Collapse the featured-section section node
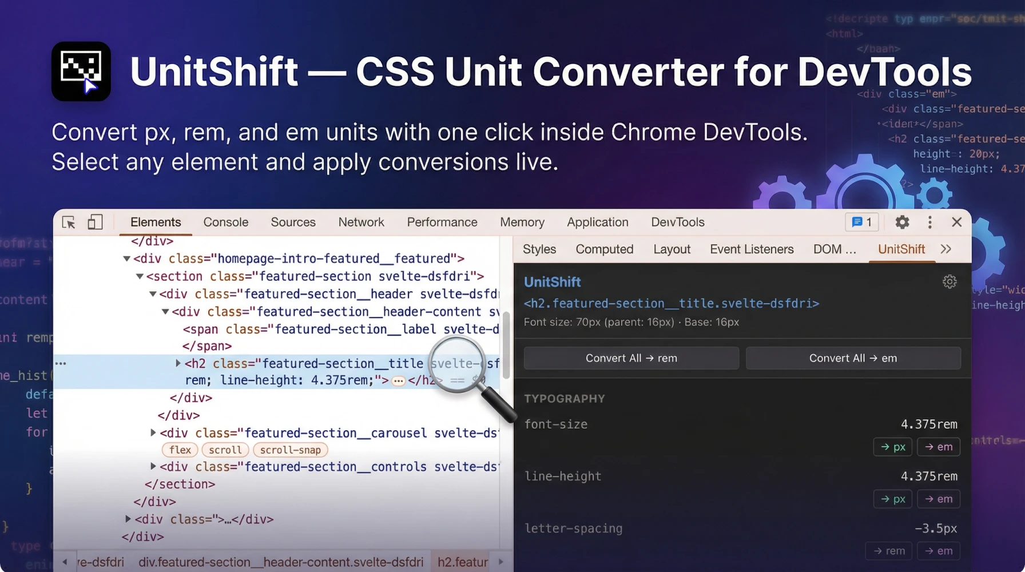1025x572 pixels. tap(139, 276)
